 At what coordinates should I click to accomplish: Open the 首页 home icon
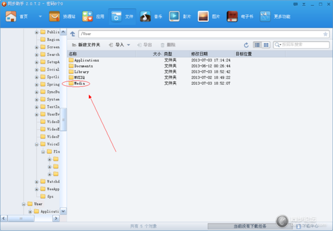11,16
